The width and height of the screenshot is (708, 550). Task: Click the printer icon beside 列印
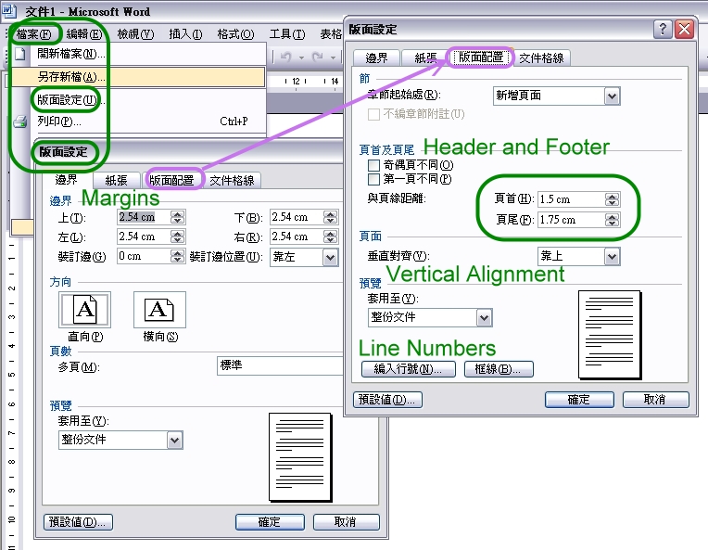click(20, 122)
